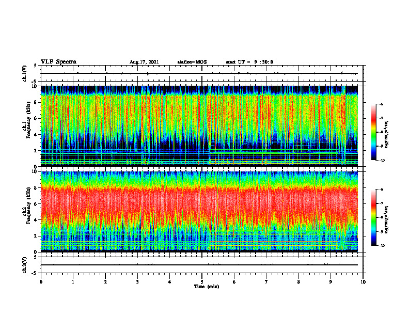Image resolution: width=409 pixels, height=316 pixels.
Task: Click the ch.1 colorbar "log(PSD)" unit label
Action: coord(387,135)
